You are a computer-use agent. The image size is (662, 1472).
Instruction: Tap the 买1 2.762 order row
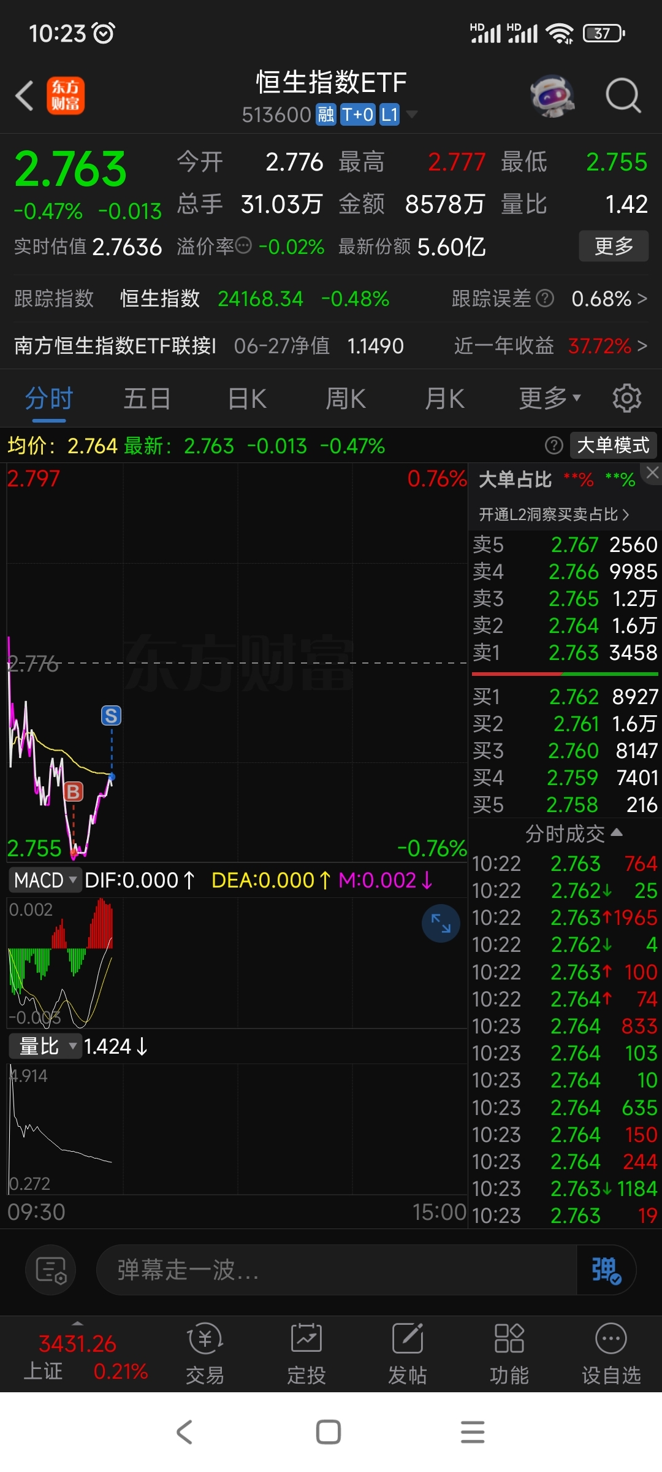(565, 697)
